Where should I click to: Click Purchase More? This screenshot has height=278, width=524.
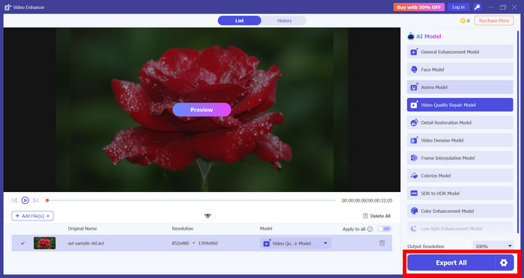pyautogui.click(x=494, y=21)
